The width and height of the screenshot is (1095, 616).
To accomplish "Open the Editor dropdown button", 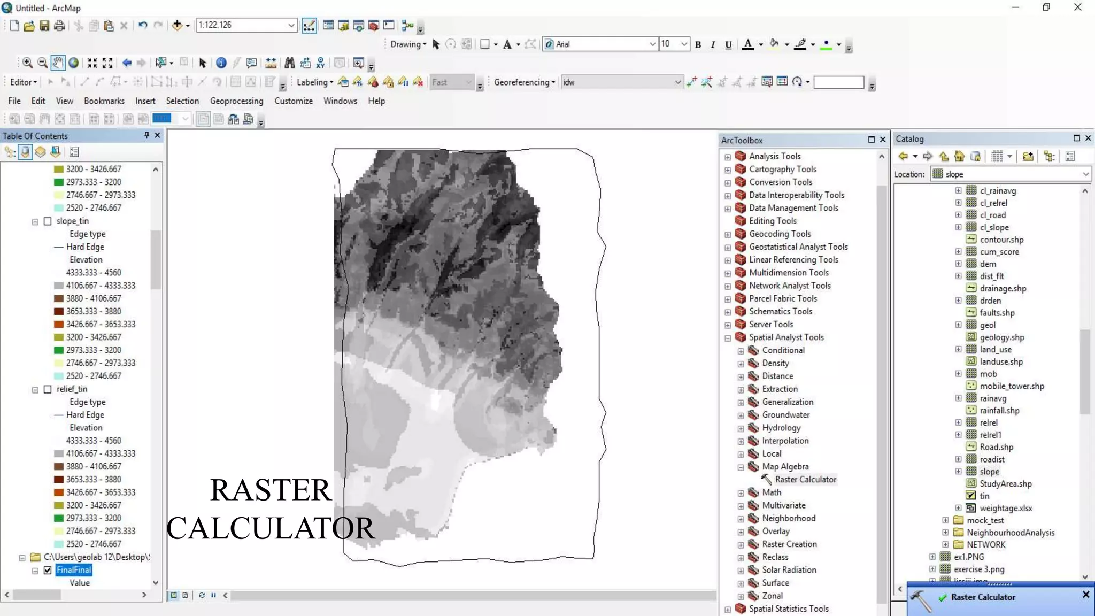I will click(x=24, y=82).
